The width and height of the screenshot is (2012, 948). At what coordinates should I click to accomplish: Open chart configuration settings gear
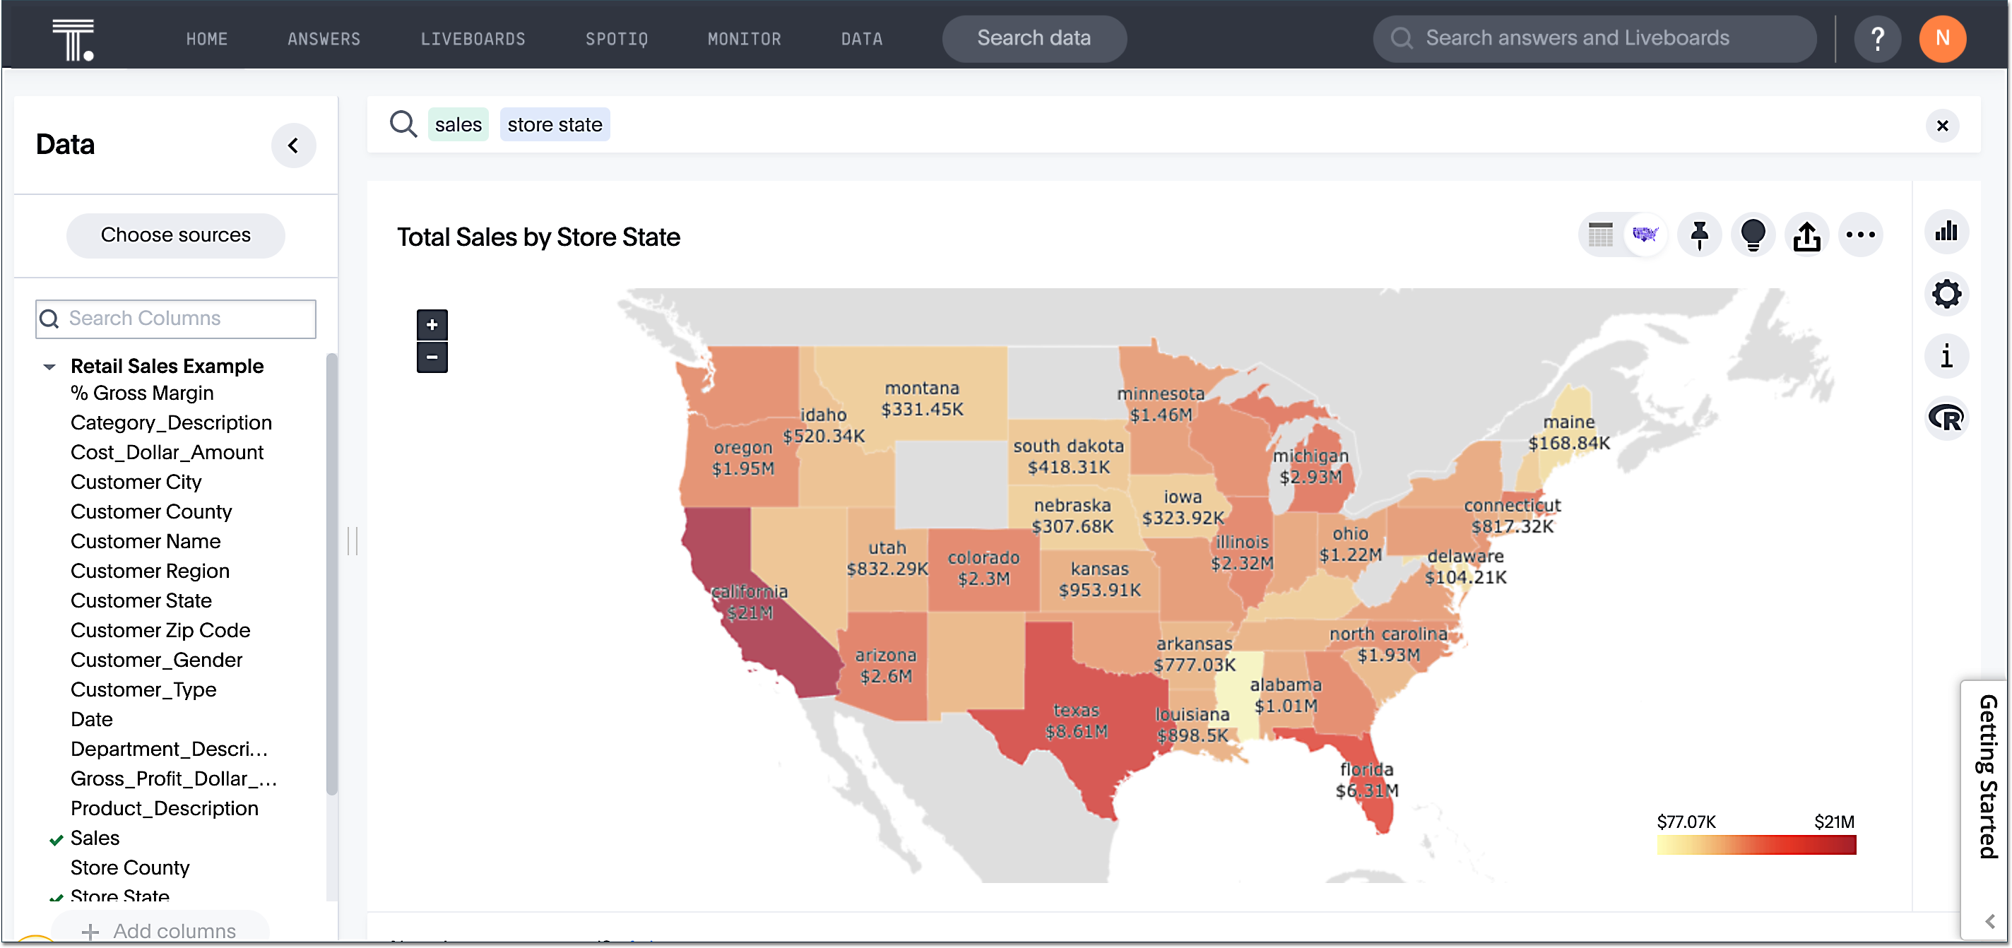[1946, 295]
